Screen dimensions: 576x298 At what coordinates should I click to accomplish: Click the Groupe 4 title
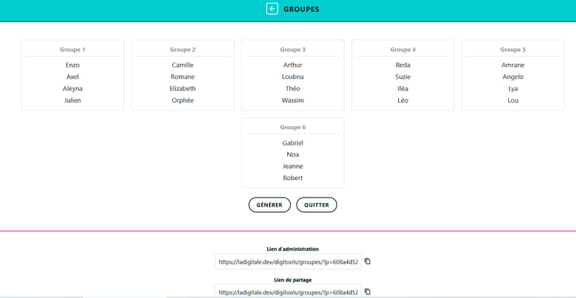tap(402, 50)
